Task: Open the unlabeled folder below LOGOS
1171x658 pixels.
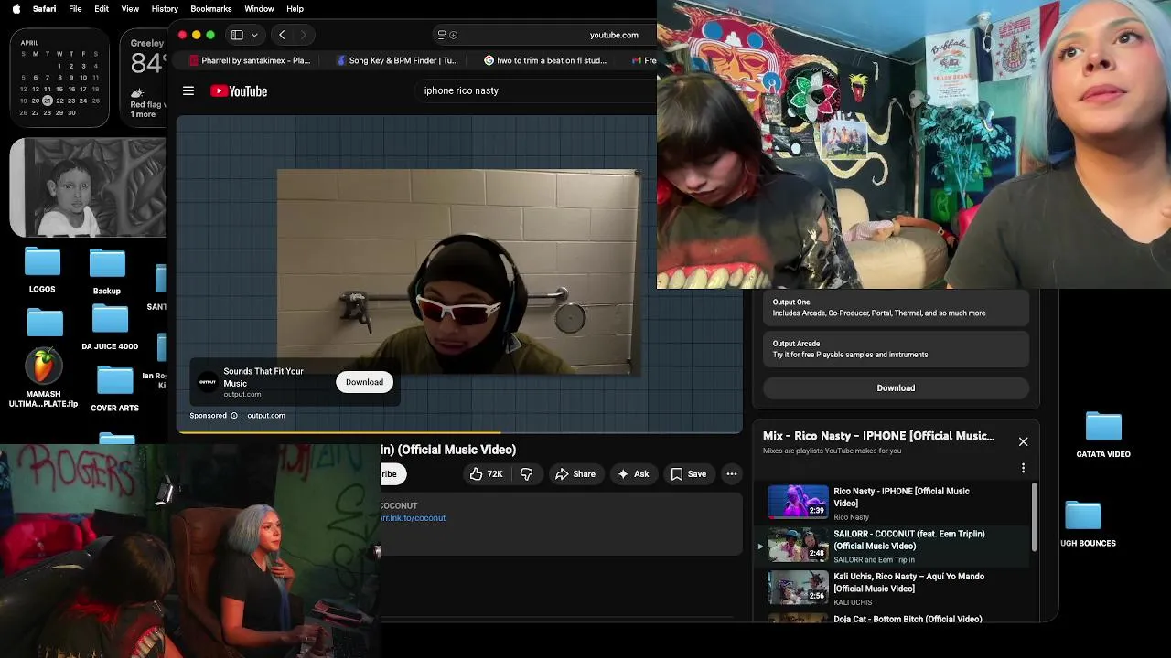Action: point(45,324)
